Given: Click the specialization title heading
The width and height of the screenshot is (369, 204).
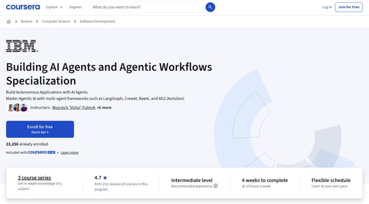Looking at the screenshot, I should click(x=109, y=74).
